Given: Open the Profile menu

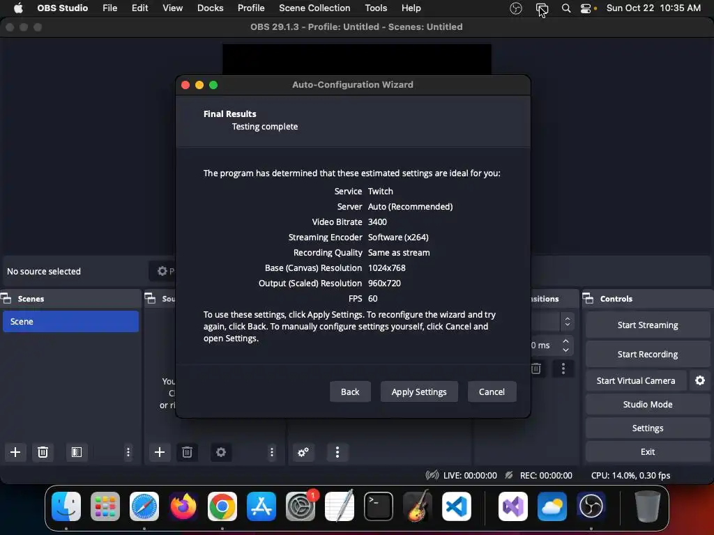Looking at the screenshot, I should (x=251, y=8).
